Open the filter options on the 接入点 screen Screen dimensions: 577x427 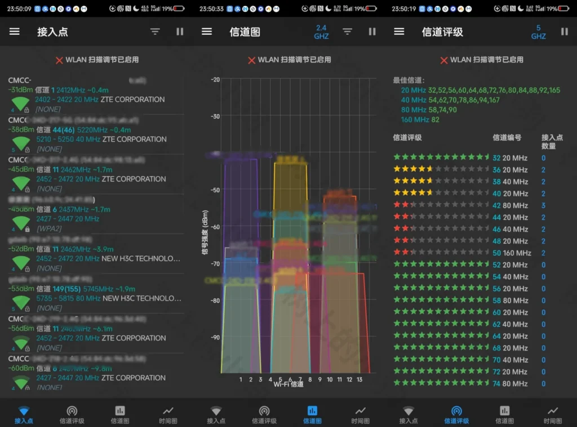pyautogui.click(x=155, y=32)
